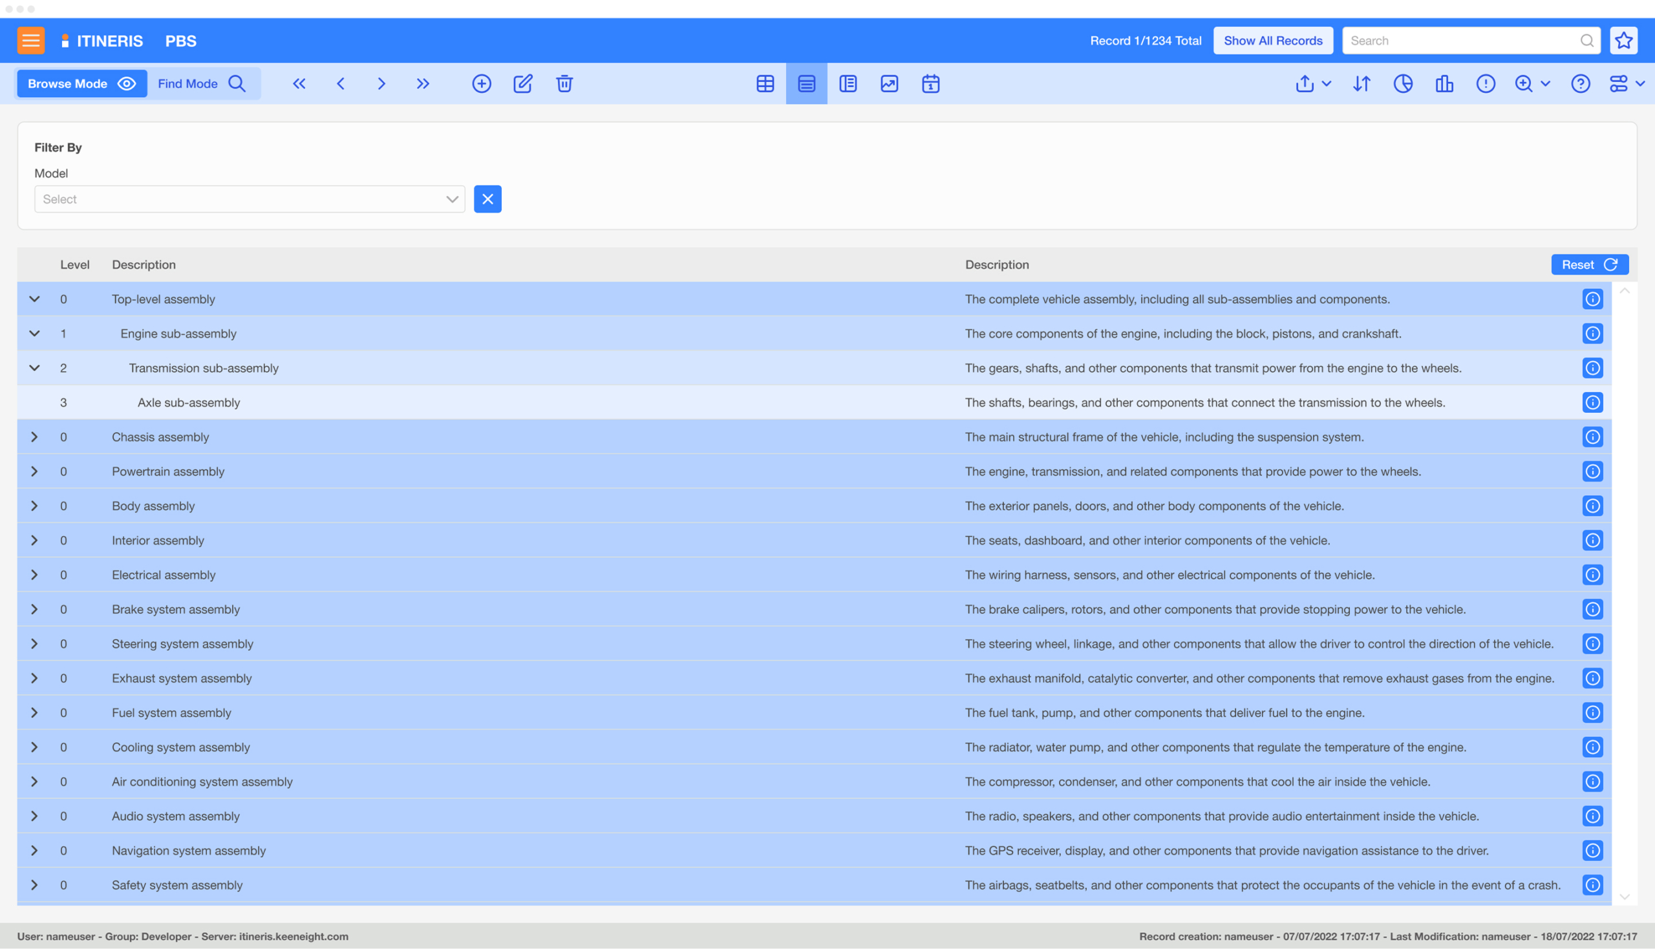Image resolution: width=1655 pixels, height=949 pixels.
Task: Open info for Fuel system assembly row
Action: [x=1592, y=712]
